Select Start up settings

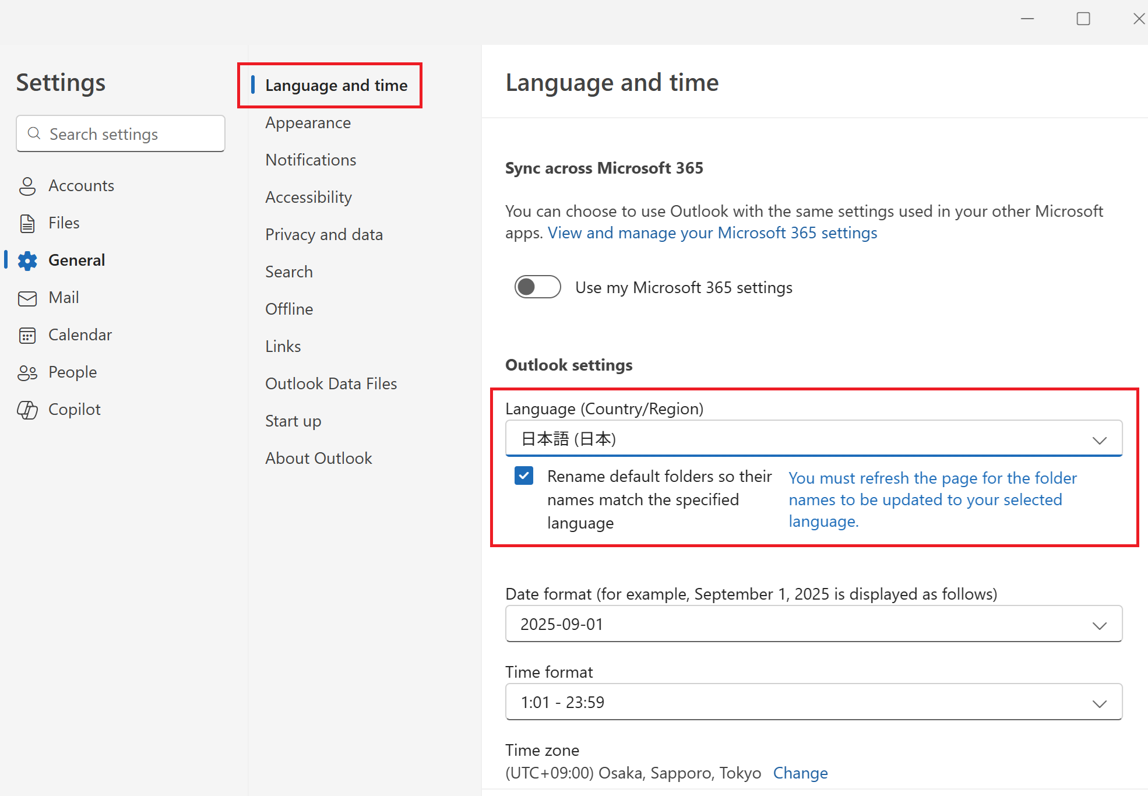coord(293,421)
